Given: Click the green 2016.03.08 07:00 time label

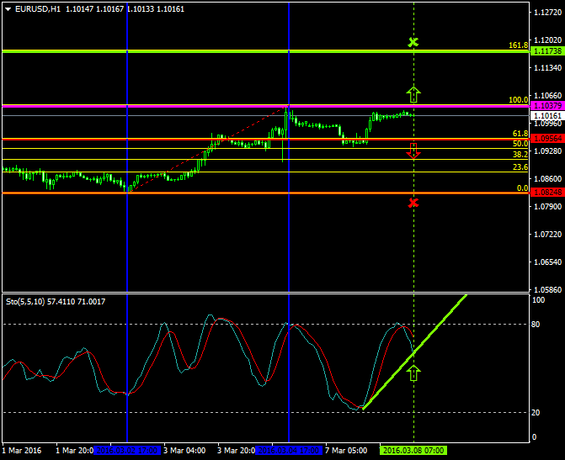Looking at the screenshot, I should pos(413,451).
